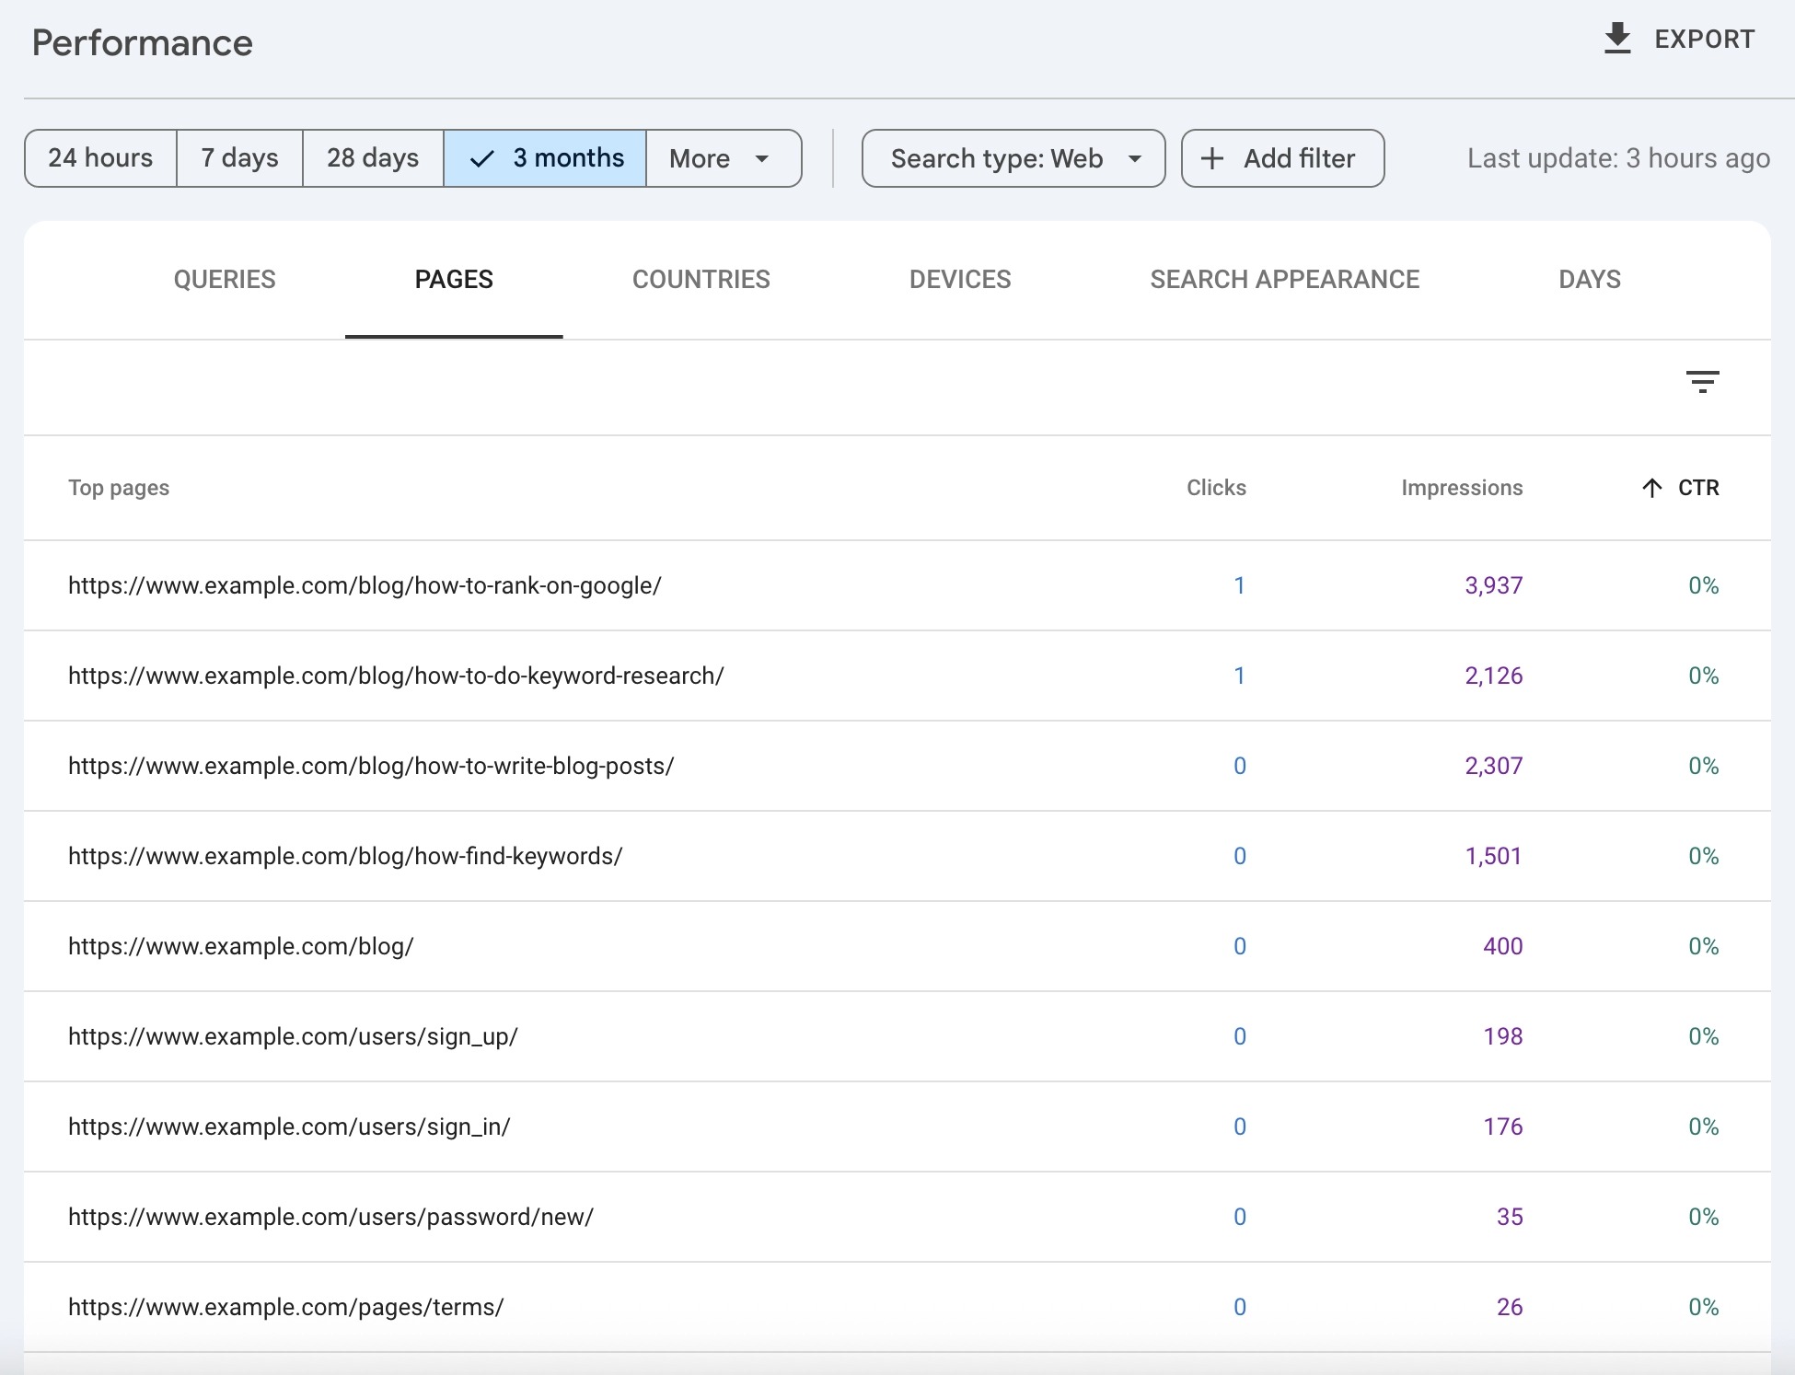Select the 24 hours date range

[x=100, y=158]
